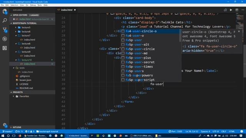The width and height of the screenshot is (246, 138).
Task: Open the More Actions ellipsis in editor toolbar
Action: [243, 10]
